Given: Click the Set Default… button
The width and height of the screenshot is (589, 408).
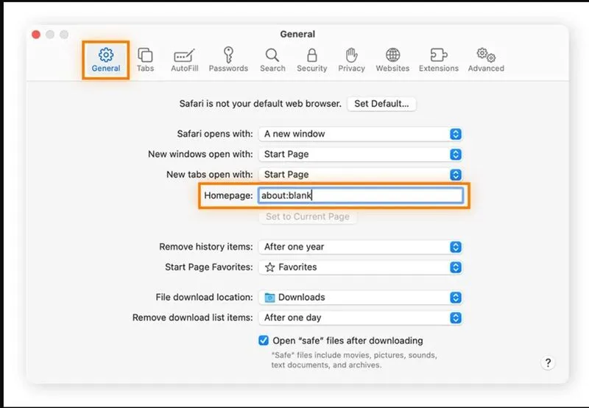Looking at the screenshot, I should click(x=381, y=104).
